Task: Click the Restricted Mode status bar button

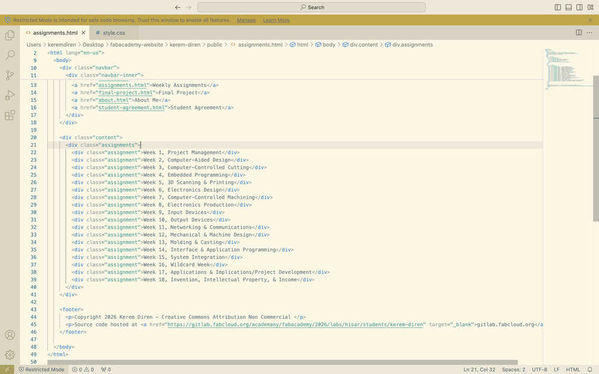Action: pyautogui.click(x=42, y=369)
